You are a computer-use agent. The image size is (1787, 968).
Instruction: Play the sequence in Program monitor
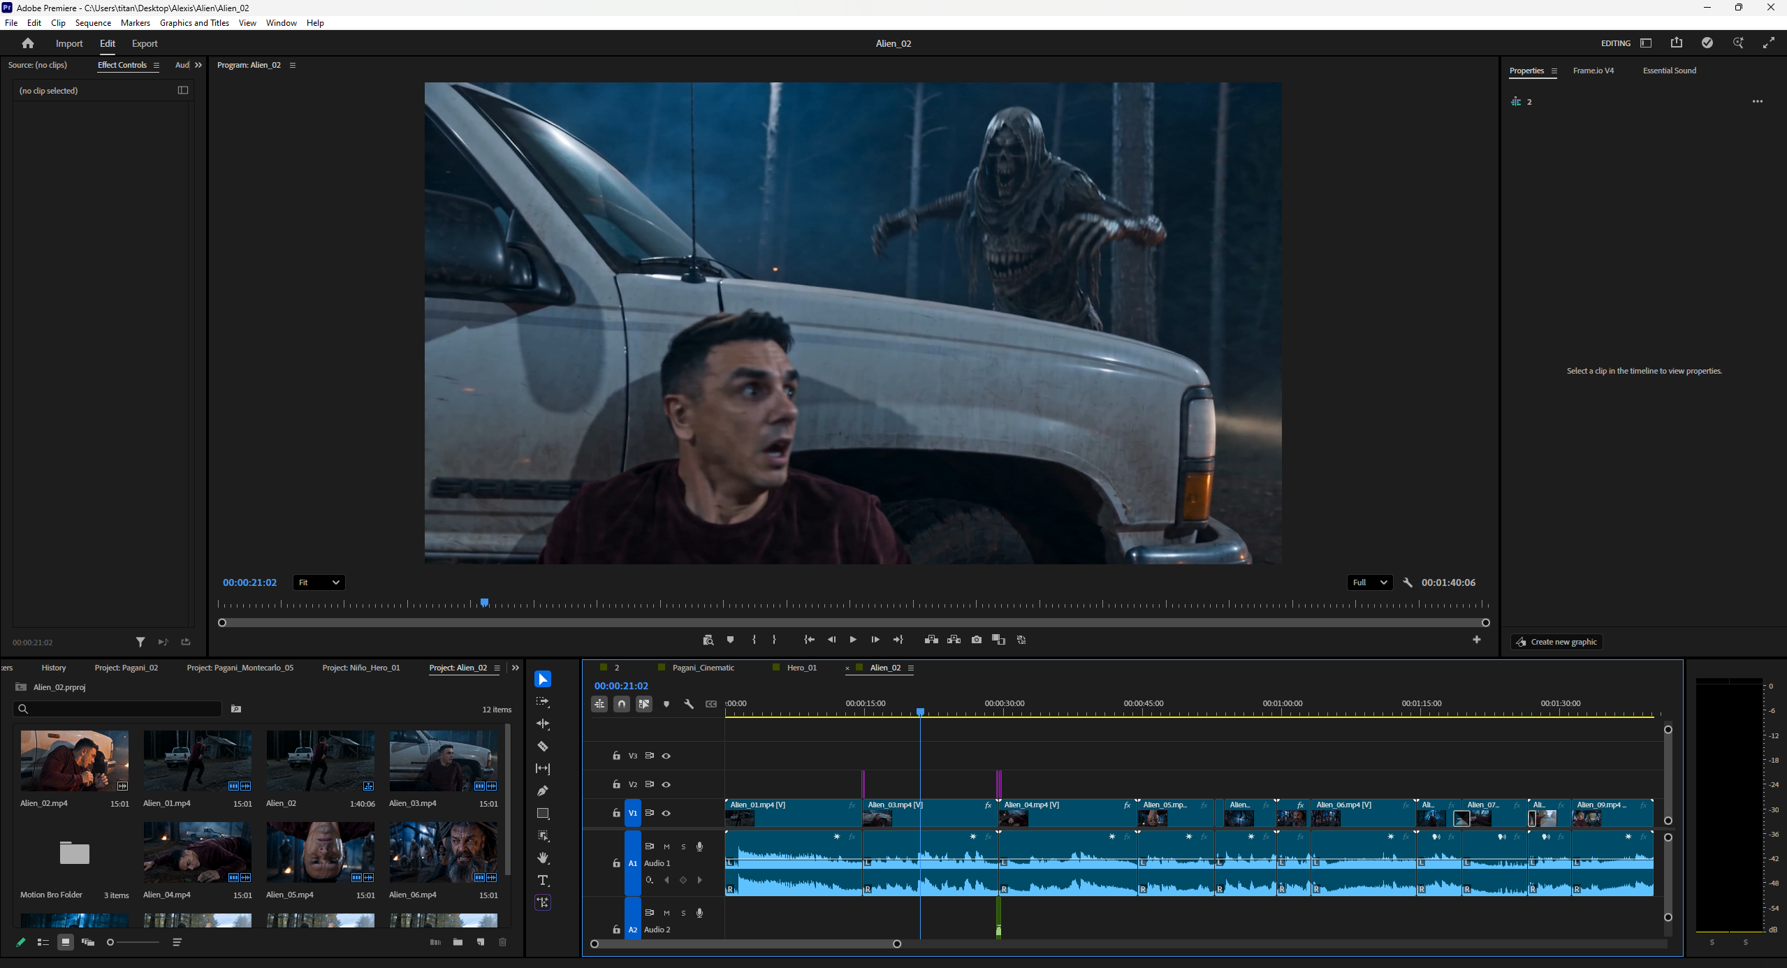pyautogui.click(x=853, y=640)
